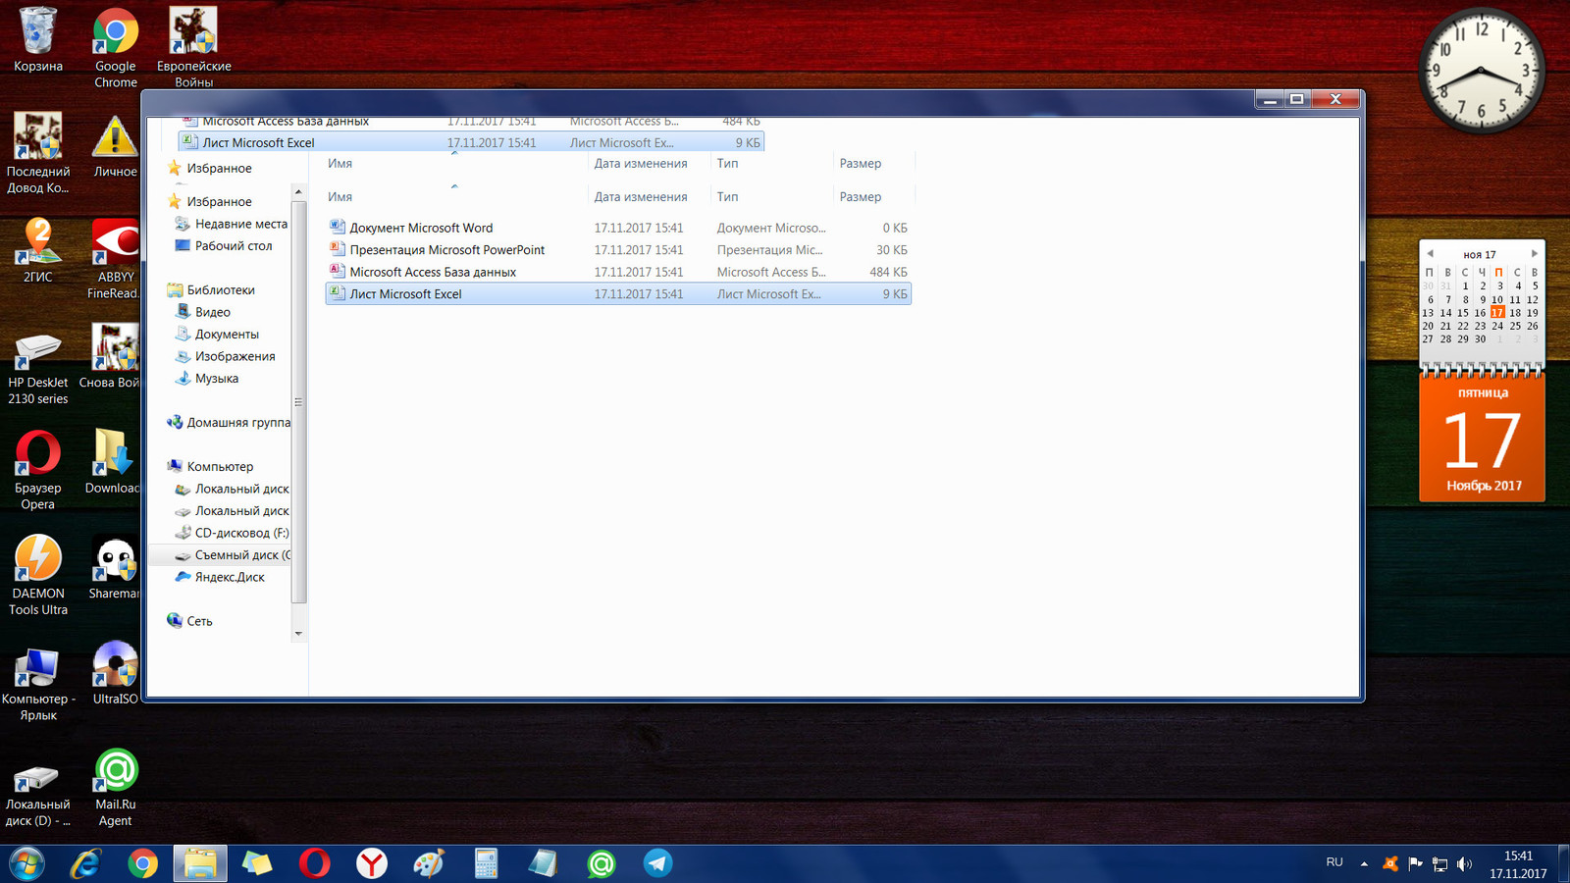Select Презентация Microsoft PowerPoint file

click(x=618, y=250)
